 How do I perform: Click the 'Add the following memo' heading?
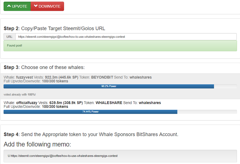point(37,144)
